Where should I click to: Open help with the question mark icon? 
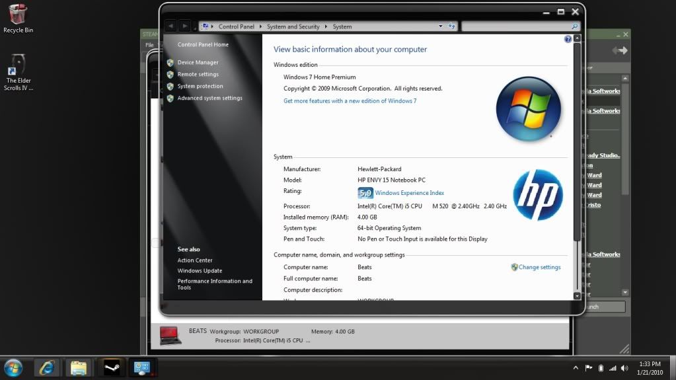click(568, 39)
